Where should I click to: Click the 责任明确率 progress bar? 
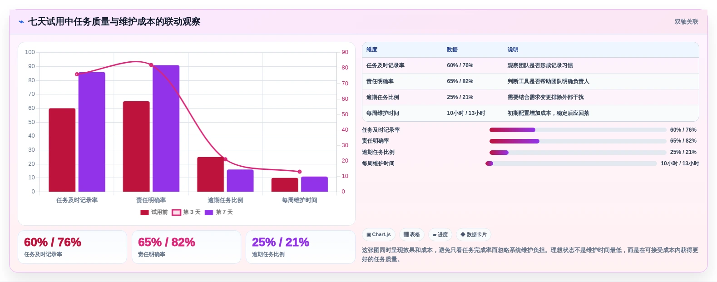pyautogui.click(x=578, y=141)
